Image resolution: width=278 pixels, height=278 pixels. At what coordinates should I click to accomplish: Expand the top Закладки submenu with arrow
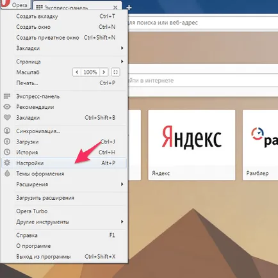[64, 48]
